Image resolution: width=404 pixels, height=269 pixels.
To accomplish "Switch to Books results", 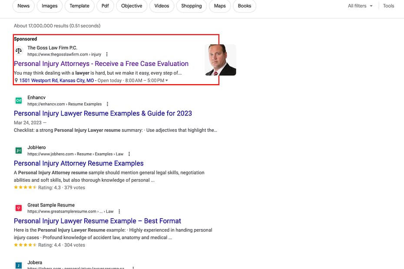I will (245, 6).
